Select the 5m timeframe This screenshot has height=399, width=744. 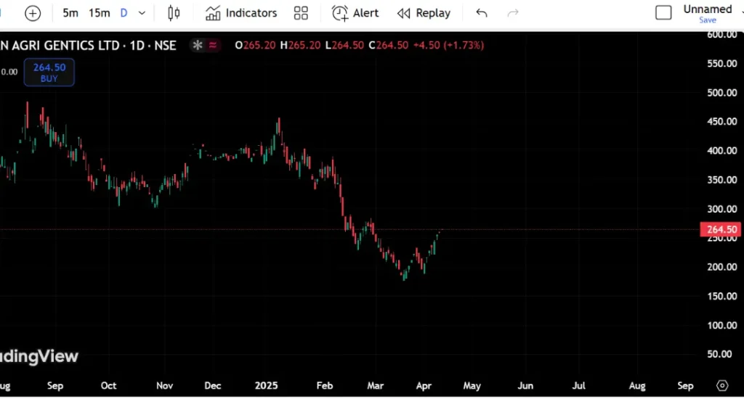coord(70,13)
